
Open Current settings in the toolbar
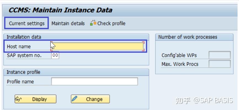(27, 23)
